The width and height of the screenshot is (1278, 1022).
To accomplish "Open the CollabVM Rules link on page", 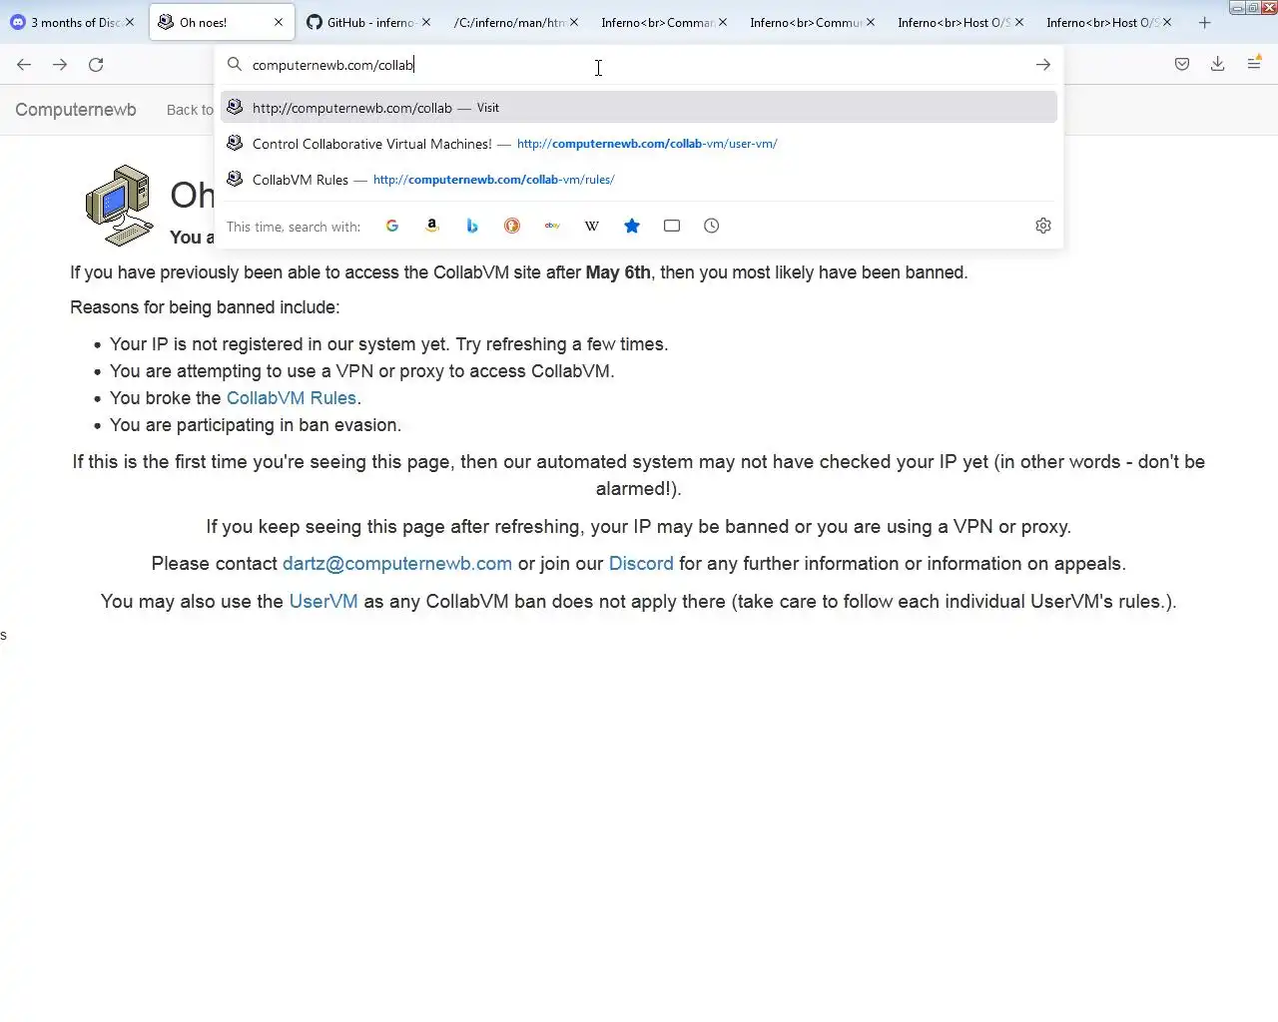I will pos(292,398).
